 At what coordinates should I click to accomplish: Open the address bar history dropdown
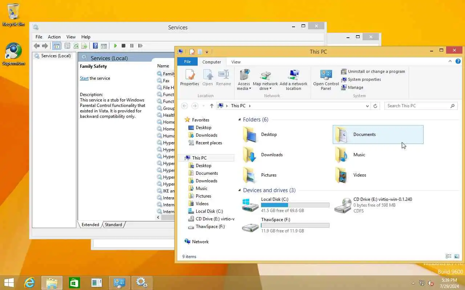(x=367, y=106)
